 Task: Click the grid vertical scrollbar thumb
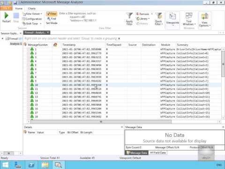point(223,64)
